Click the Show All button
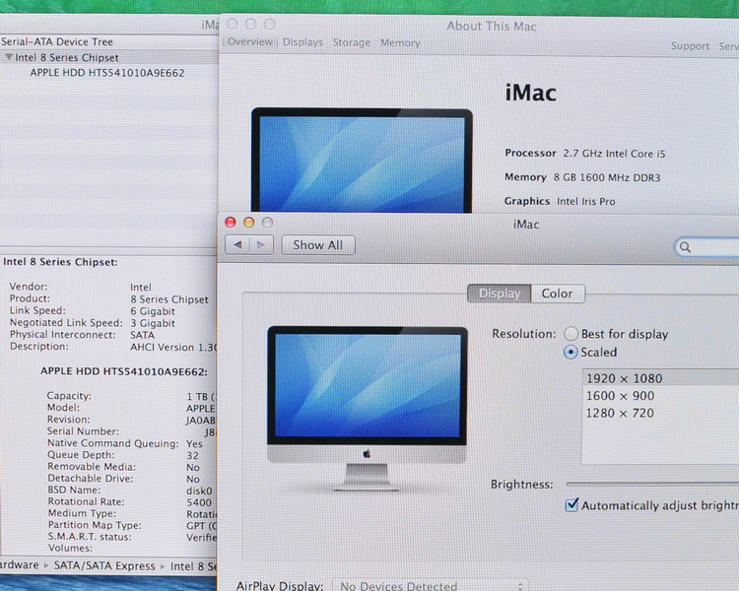Viewport: 739px width, 591px height. click(x=318, y=245)
